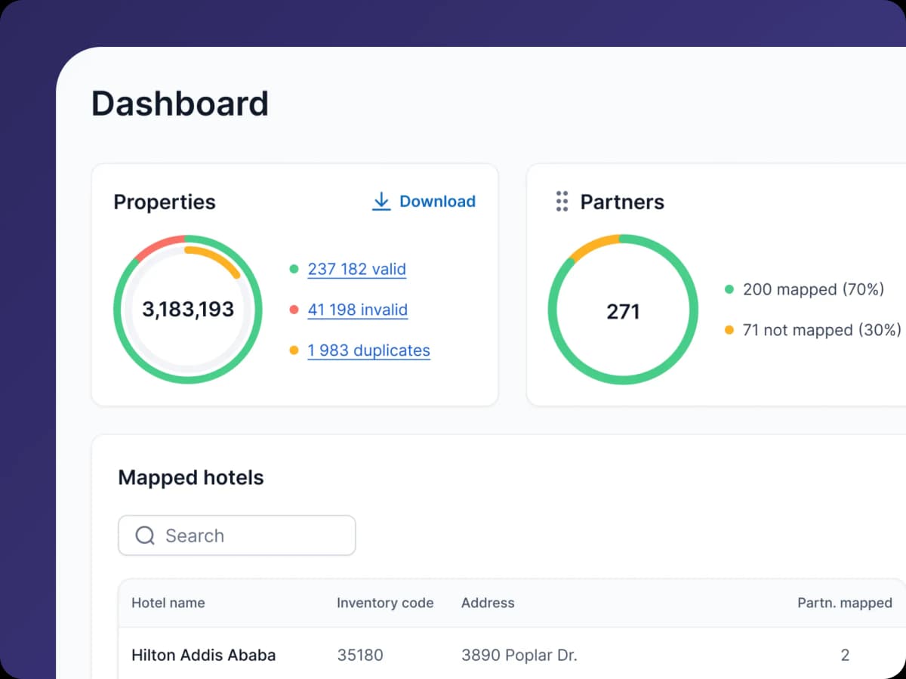This screenshot has width=906, height=679.
Task: Open the 41 198 invalid properties link
Action: coord(357,310)
